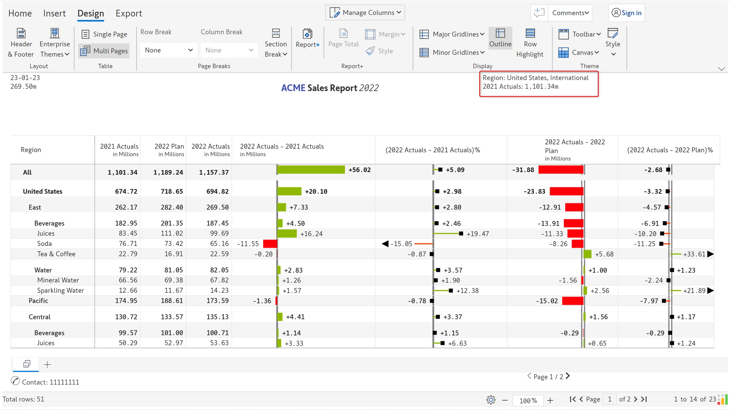Switch to the Insert tab

coord(54,13)
